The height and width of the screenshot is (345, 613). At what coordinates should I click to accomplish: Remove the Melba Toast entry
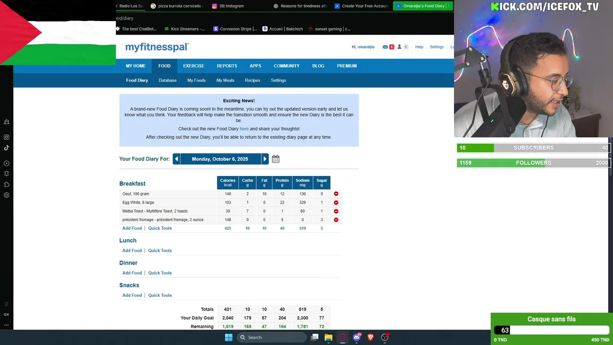tap(336, 211)
